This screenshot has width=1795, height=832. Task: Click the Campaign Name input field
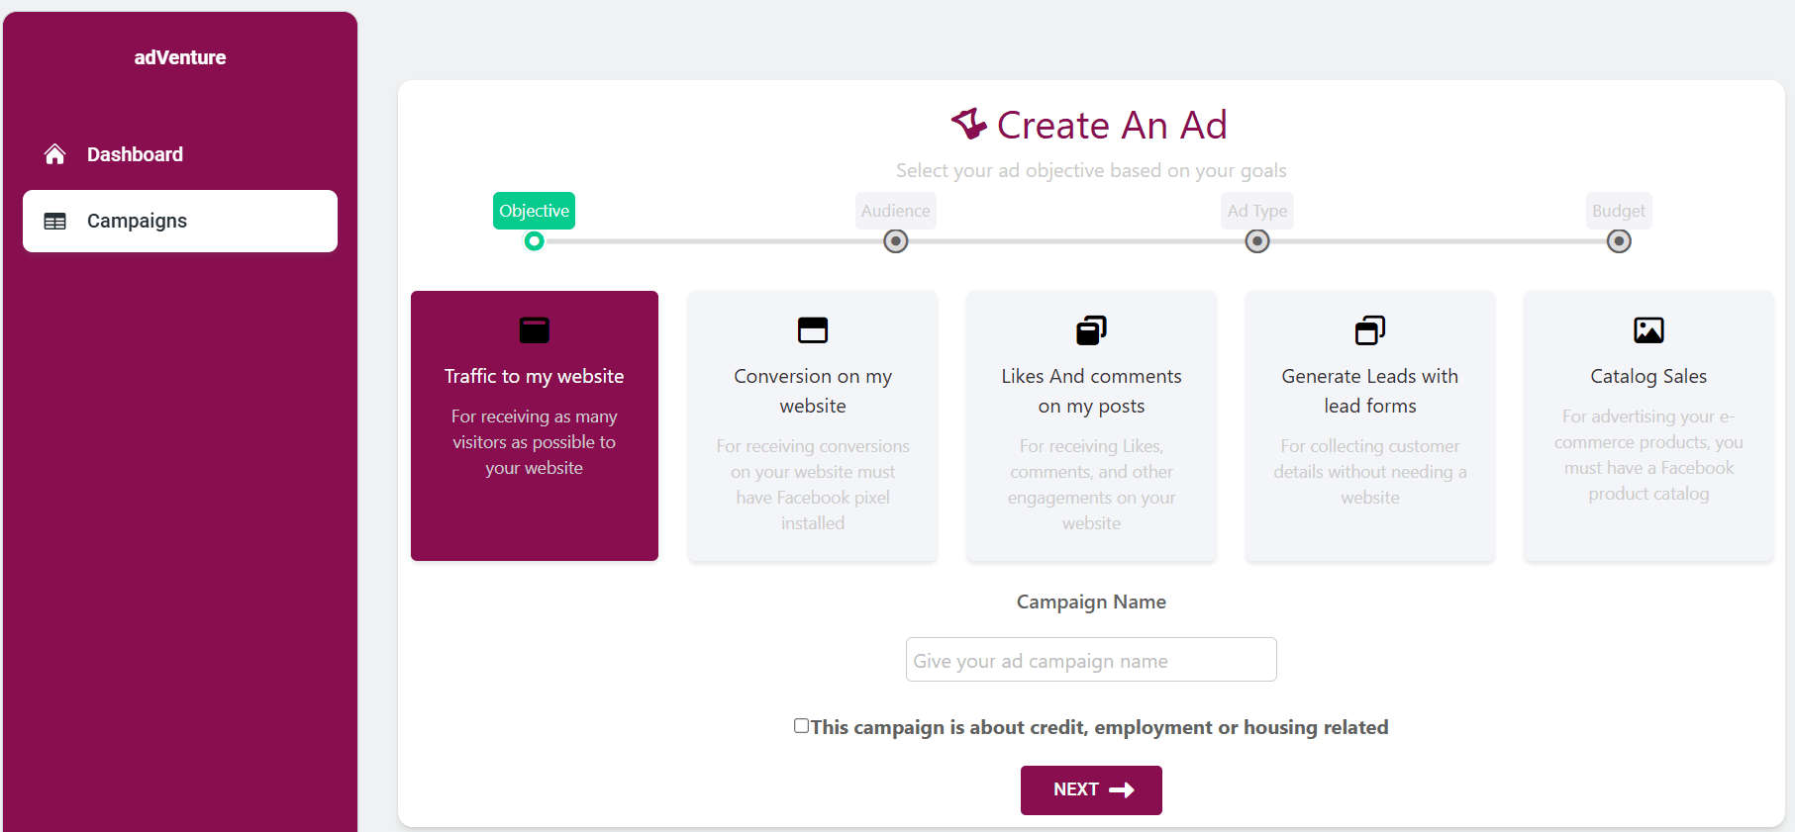tap(1091, 660)
